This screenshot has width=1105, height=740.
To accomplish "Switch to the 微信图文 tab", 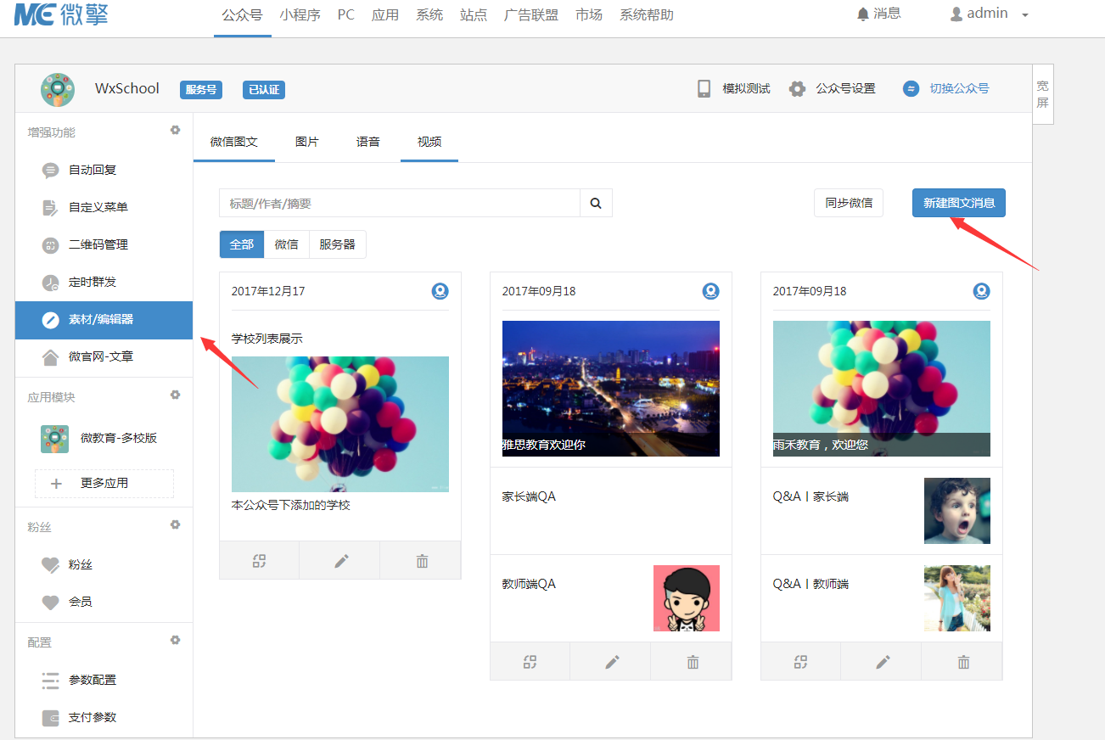I will point(234,142).
